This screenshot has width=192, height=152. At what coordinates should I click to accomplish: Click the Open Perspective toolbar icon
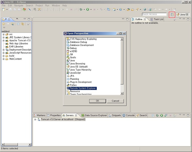(x=172, y=15)
